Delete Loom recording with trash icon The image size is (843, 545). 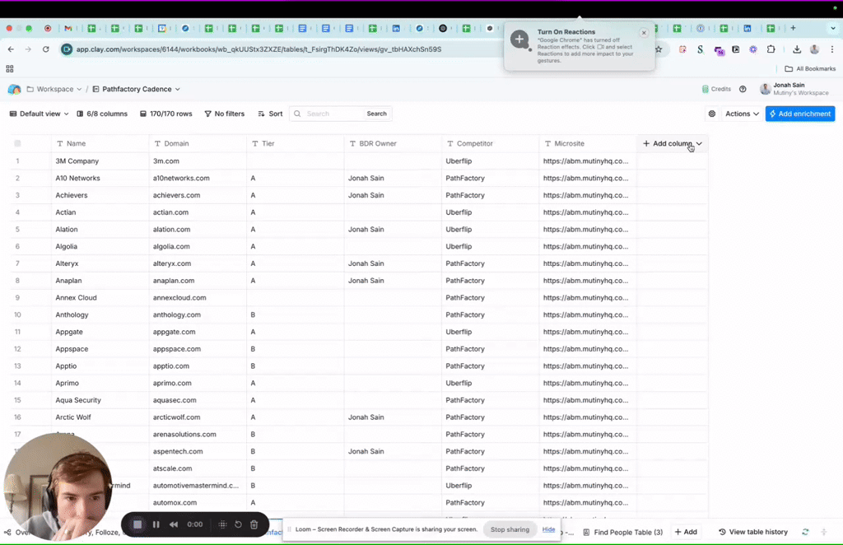tap(254, 524)
